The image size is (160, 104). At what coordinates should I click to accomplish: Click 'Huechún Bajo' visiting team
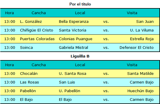[141, 91]
